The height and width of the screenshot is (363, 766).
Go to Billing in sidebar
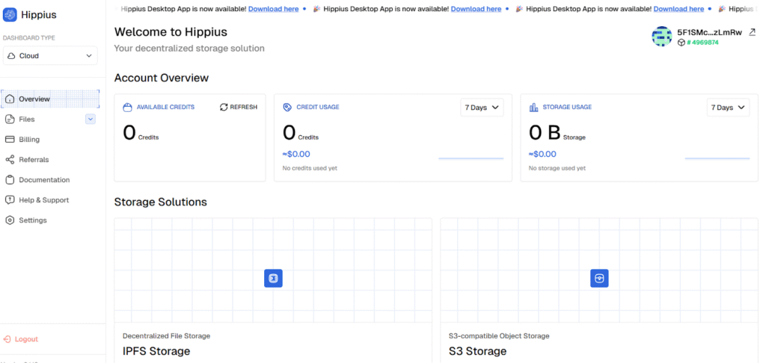click(x=29, y=140)
